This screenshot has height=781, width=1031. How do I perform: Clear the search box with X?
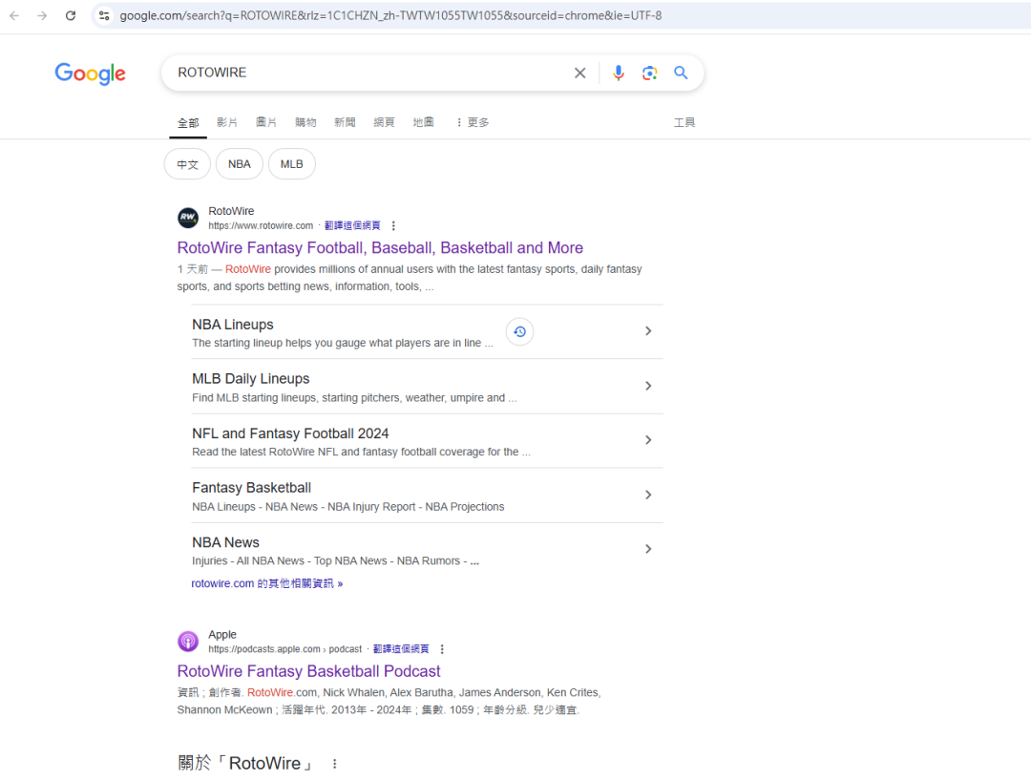[x=580, y=73]
